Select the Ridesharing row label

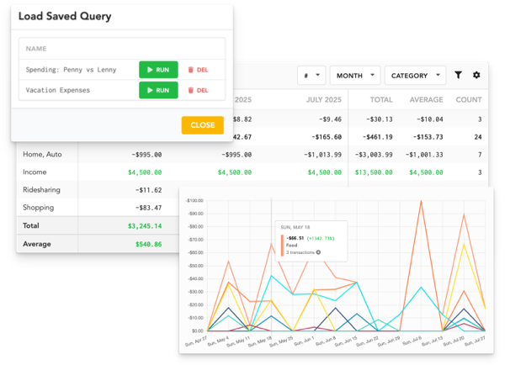pos(41,189)
